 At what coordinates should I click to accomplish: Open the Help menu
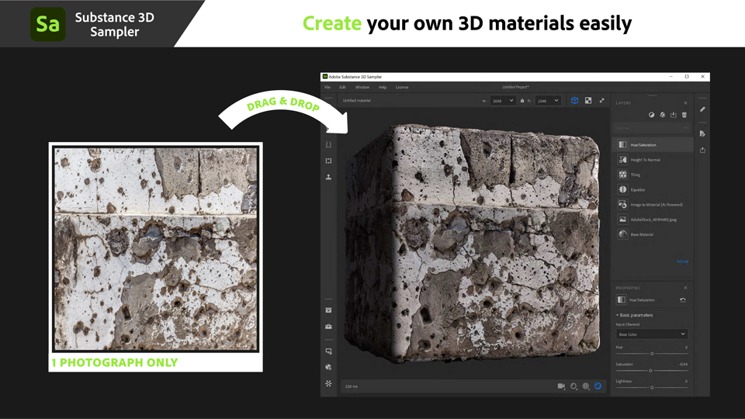point(383,88)
